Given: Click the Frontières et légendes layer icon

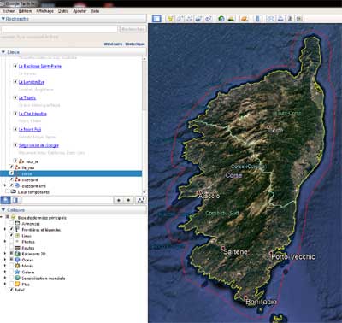Looking at the screenshot, I should tap(17, 230).
